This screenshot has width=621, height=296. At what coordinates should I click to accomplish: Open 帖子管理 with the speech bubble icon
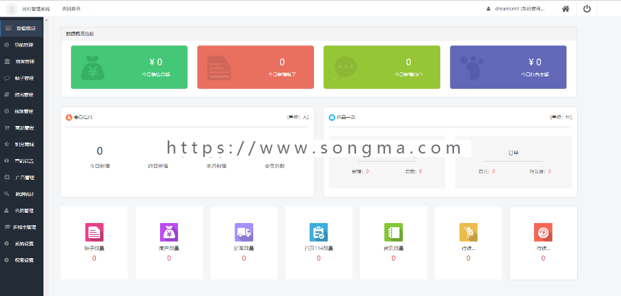21,78
